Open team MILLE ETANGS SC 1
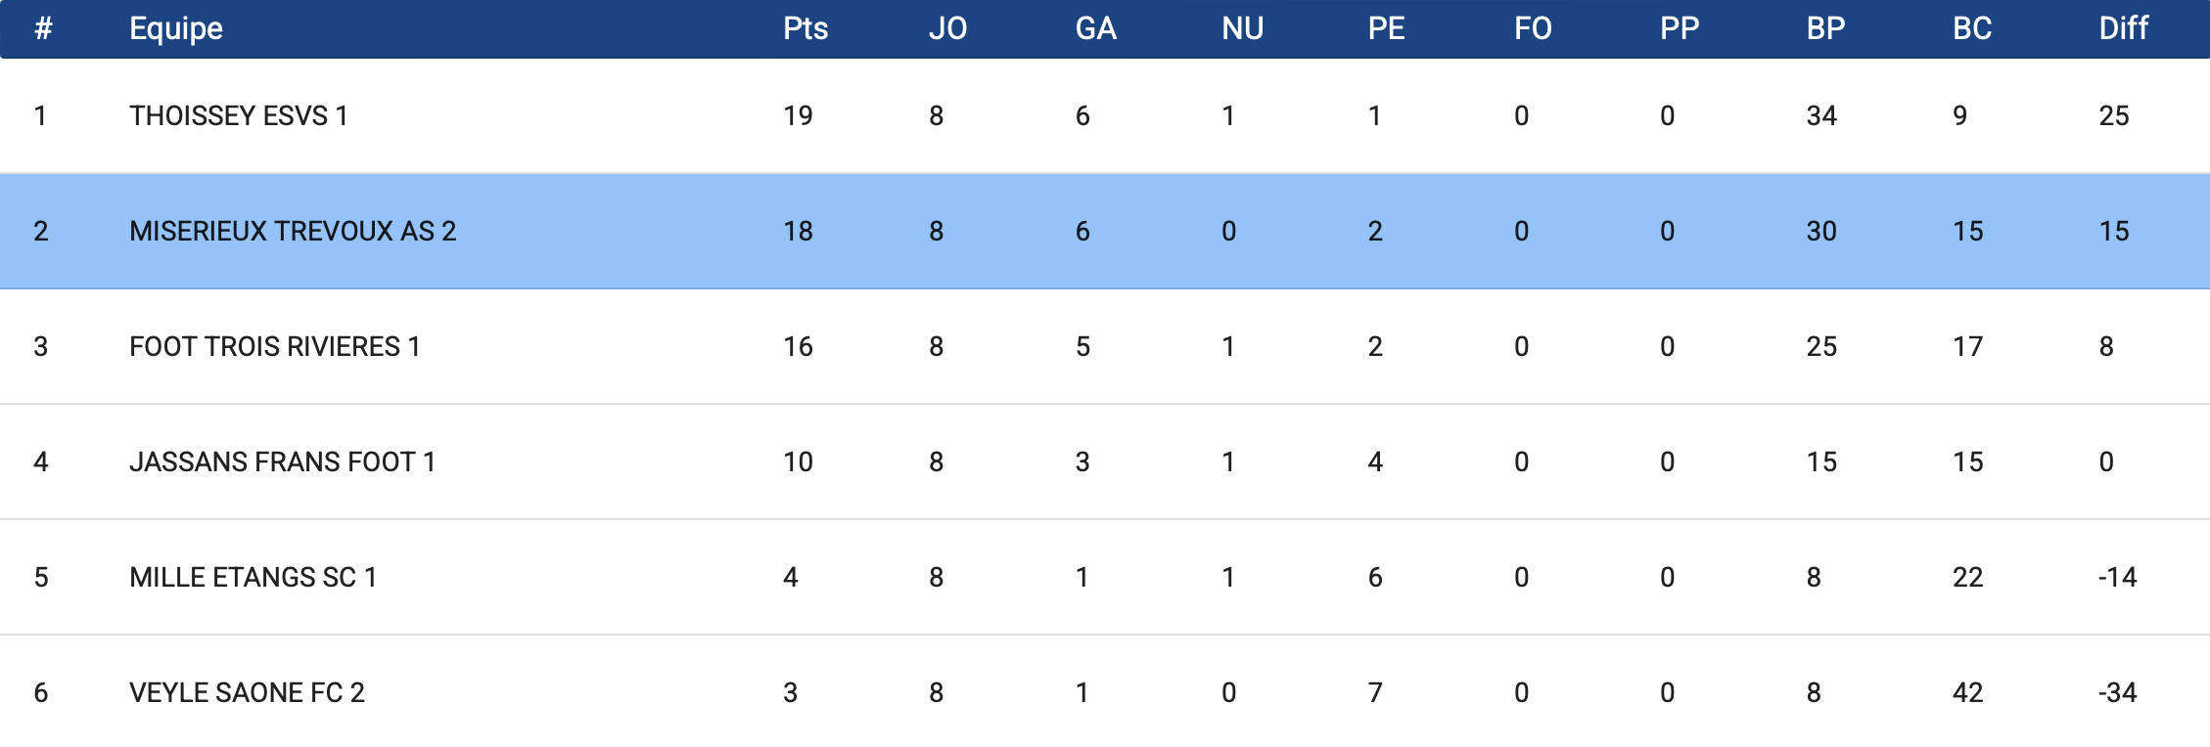 (x=253, y=577)
